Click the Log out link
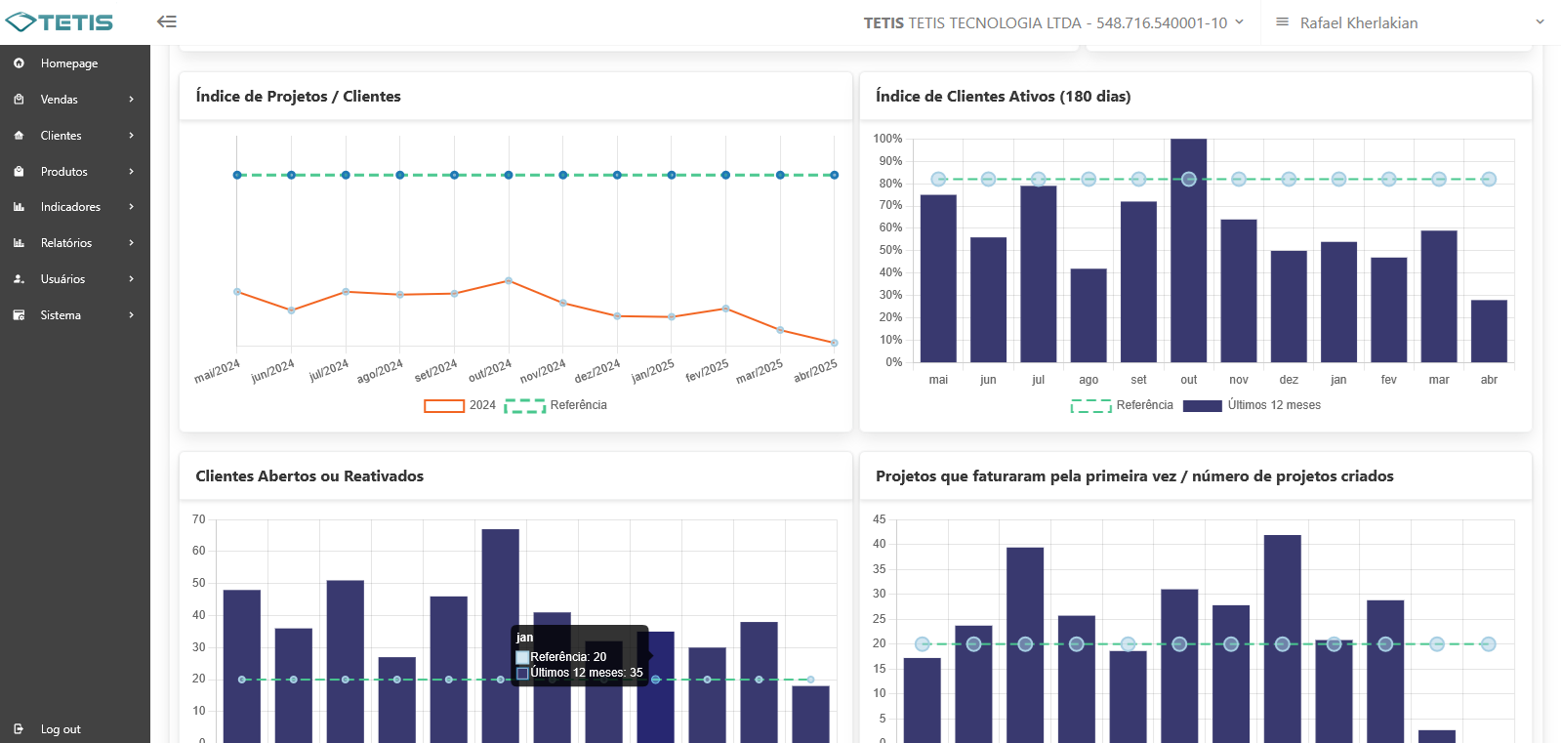This screenshot has width=1561, height=743. tap(61, 729)
